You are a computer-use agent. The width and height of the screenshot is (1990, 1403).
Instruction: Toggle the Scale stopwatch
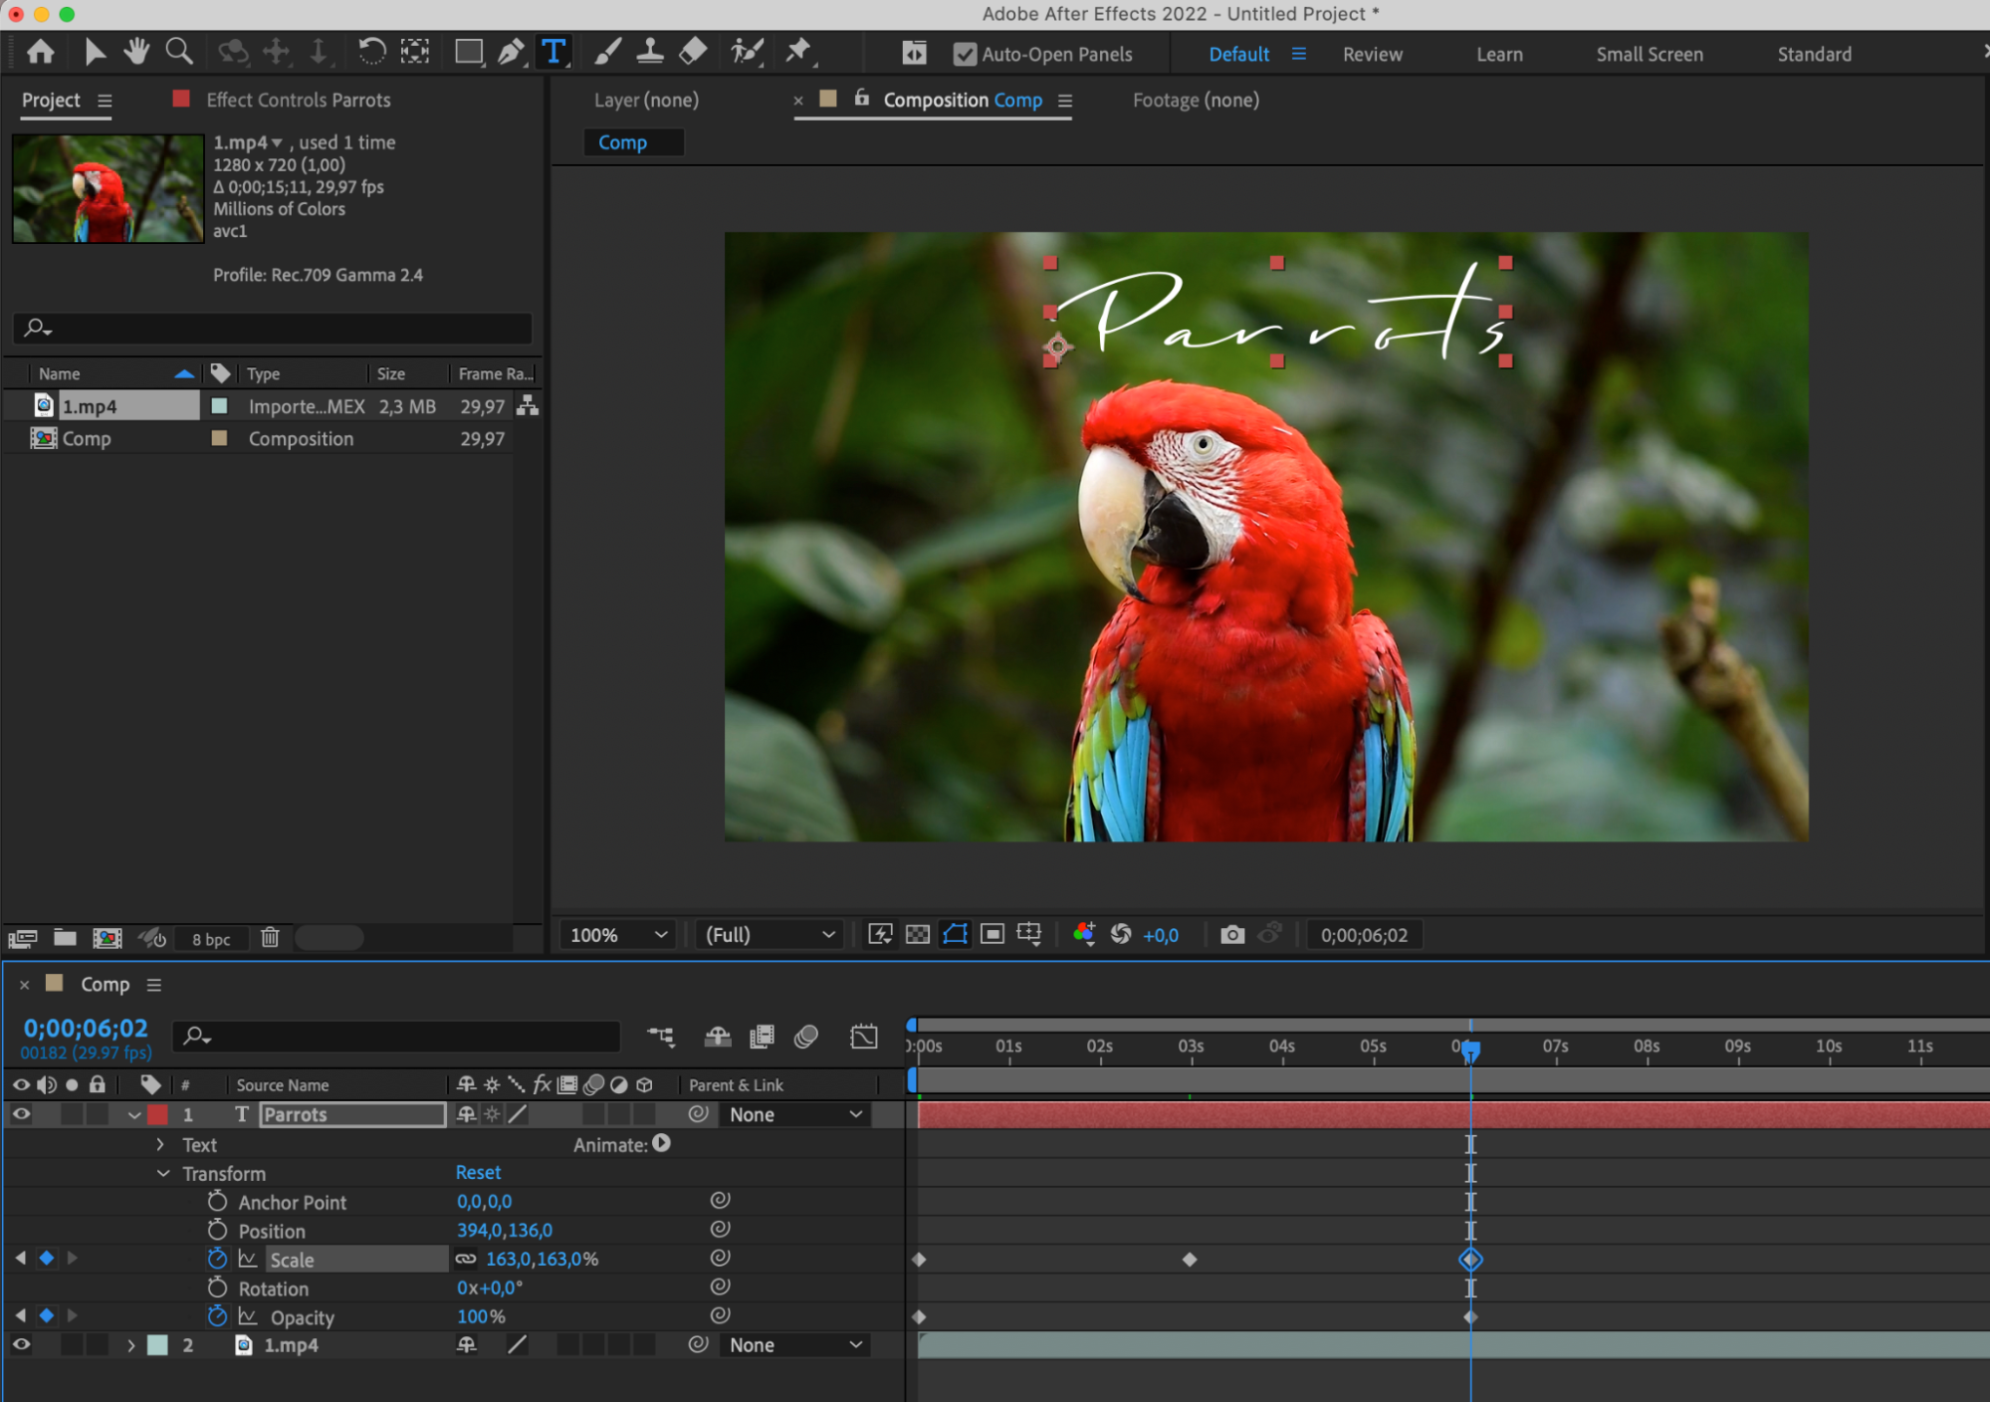[x=217, y=1259]
